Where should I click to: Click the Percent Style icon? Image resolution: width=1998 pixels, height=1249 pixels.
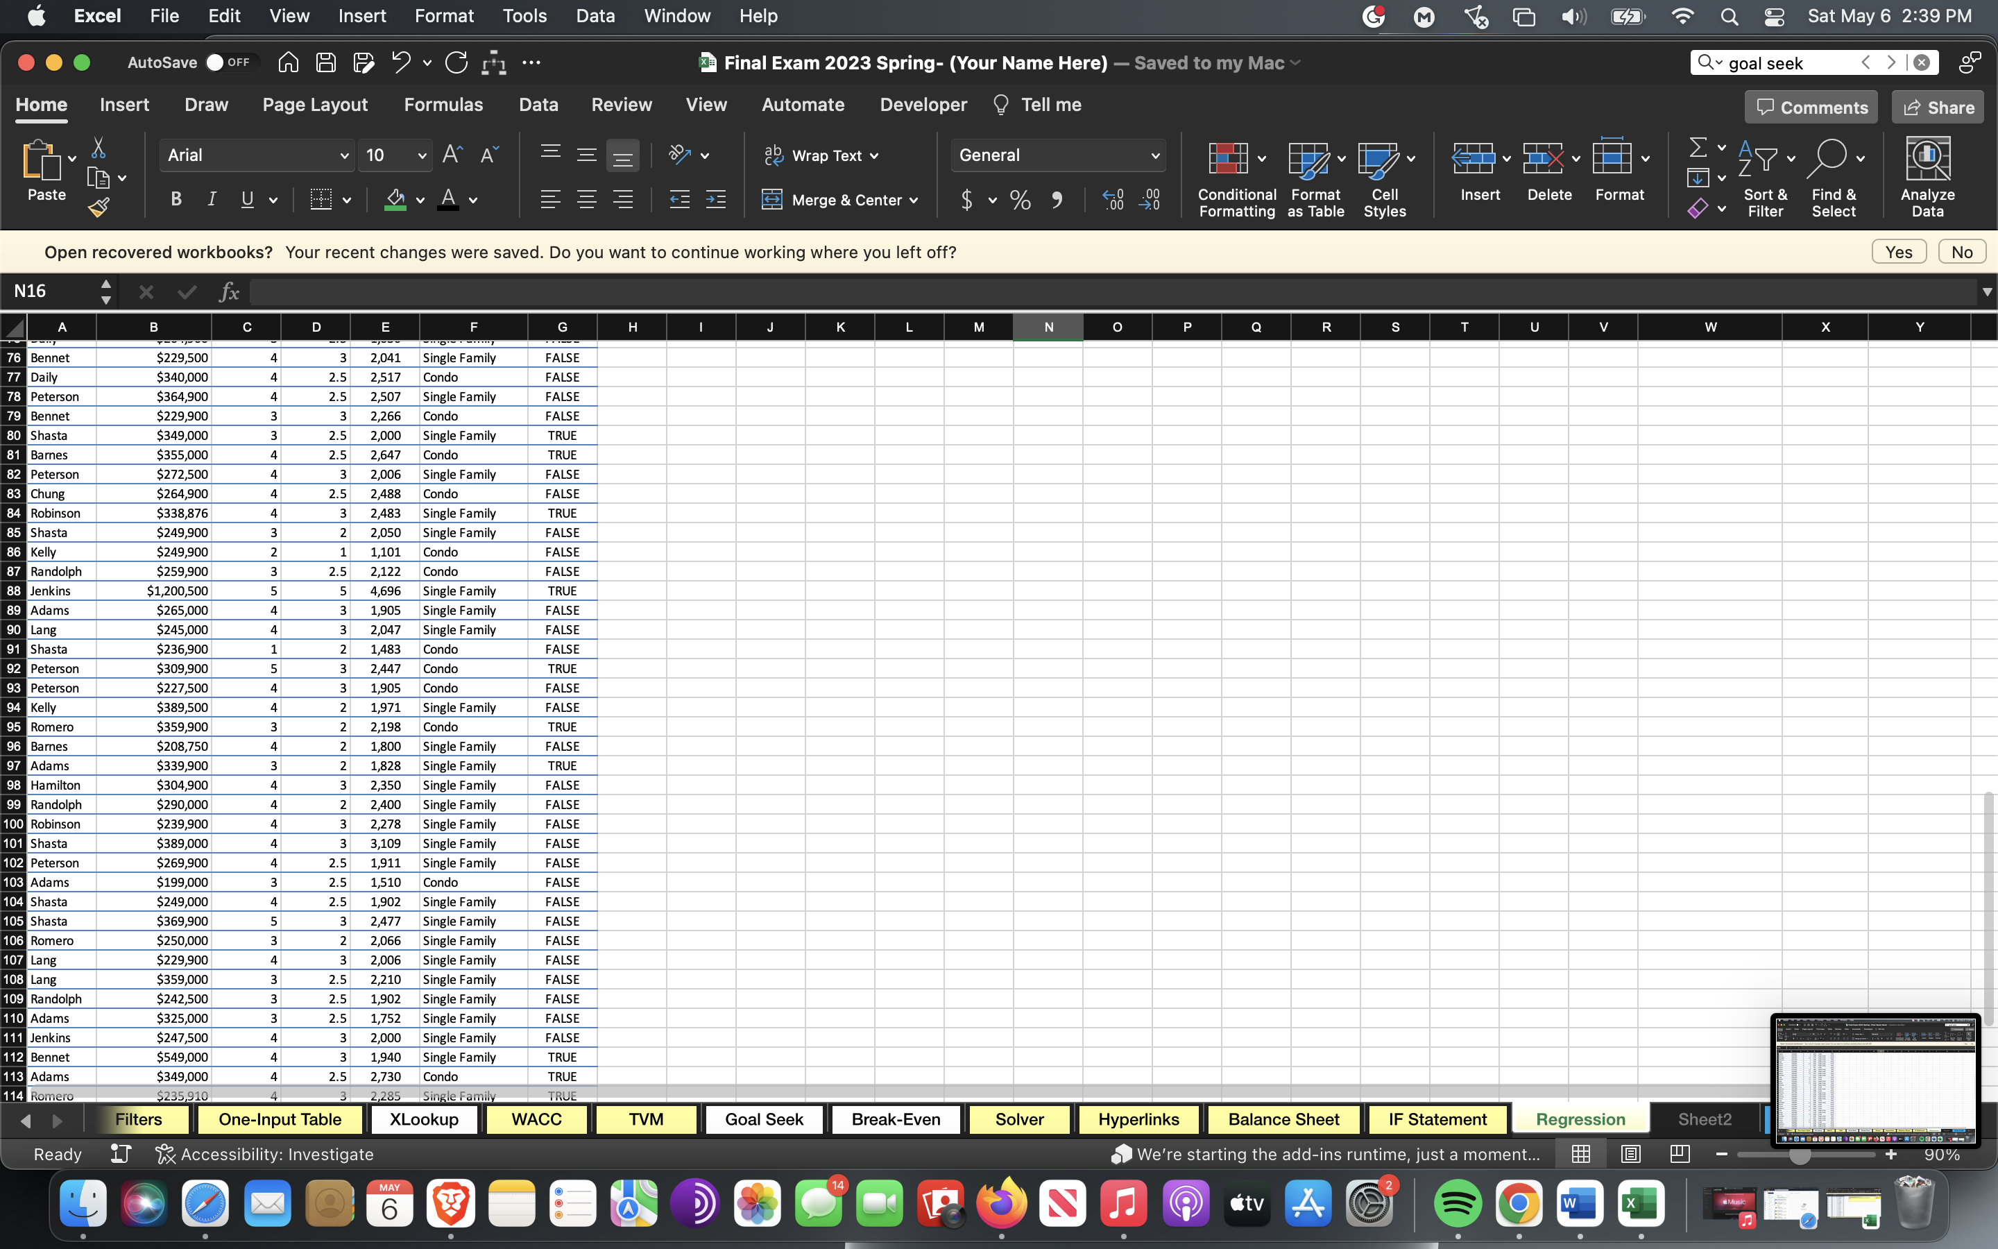(x=1021, y=200)
